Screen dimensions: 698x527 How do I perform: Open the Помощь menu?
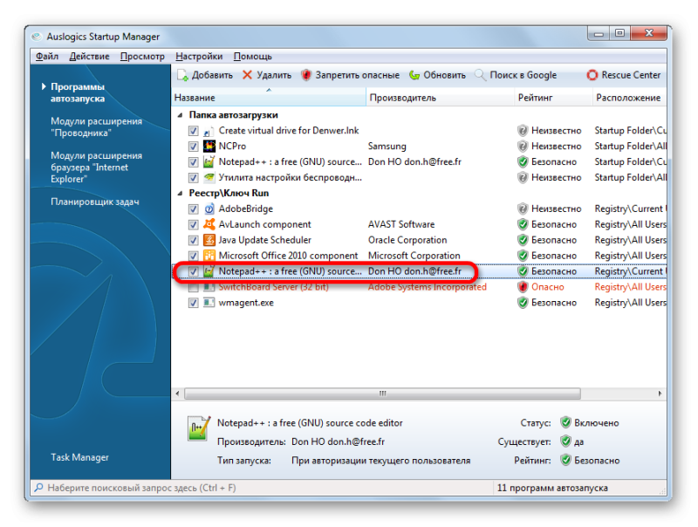(x=252, y=57)
